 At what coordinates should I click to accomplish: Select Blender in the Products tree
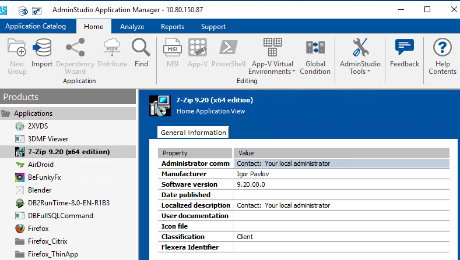pos(40,190)
